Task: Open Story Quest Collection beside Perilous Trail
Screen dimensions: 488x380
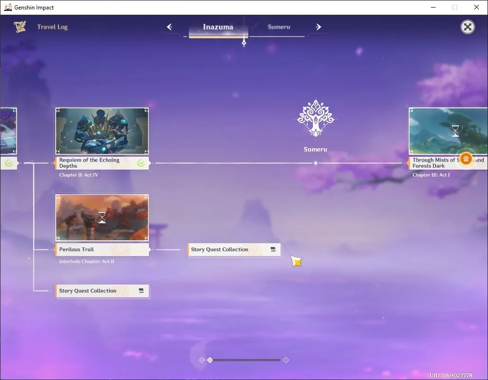Action: [234, 250]
